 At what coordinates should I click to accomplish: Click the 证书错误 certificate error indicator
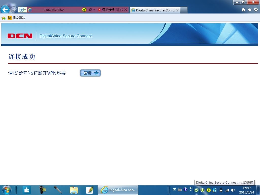tap(106, 10)
